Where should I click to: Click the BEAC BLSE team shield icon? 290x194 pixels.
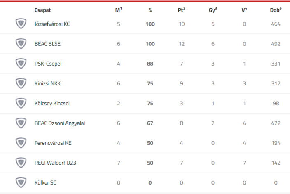pos(21,43)
